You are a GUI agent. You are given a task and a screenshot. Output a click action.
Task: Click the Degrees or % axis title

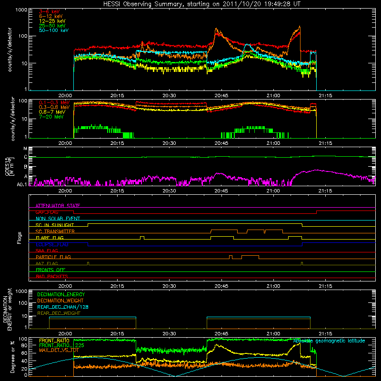(x=13, y=357)
